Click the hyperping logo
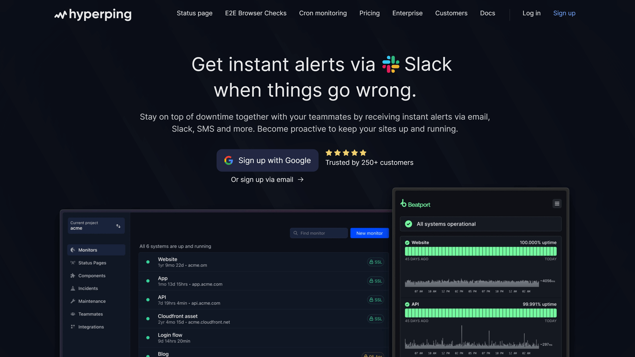Screen dimensions: 635x357 (93, 14)
